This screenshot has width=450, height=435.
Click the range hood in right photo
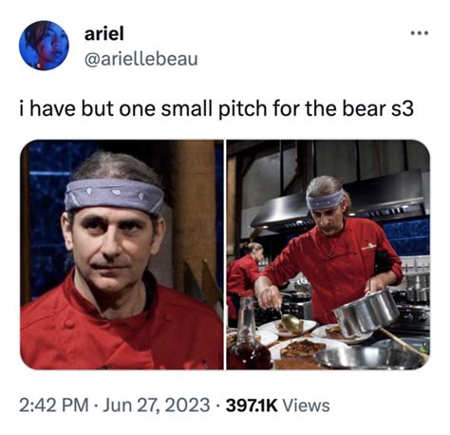coord(339,201)
